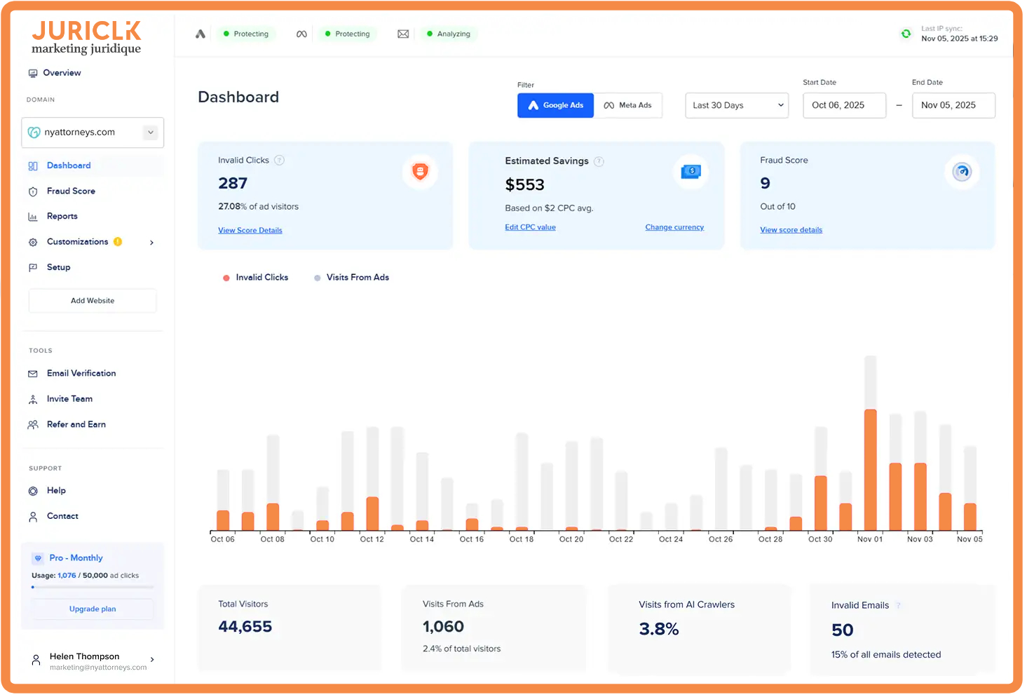Click the Invalid Emails info question icon
The image size is (1027, 697).
(898, 605)
